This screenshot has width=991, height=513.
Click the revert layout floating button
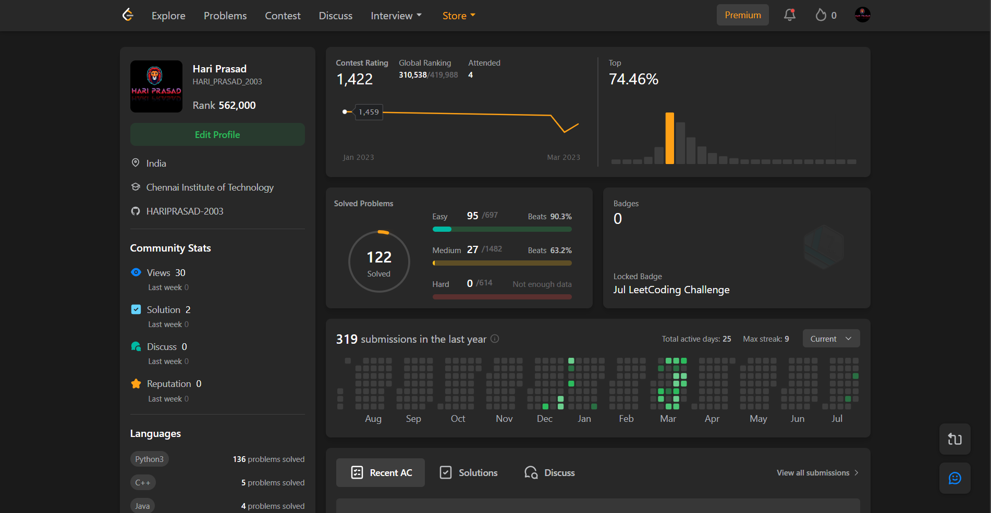(x=955, y=439)
